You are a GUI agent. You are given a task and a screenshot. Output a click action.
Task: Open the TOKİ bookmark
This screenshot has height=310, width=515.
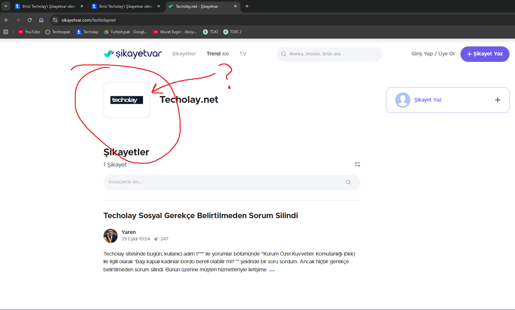point(210,32)
